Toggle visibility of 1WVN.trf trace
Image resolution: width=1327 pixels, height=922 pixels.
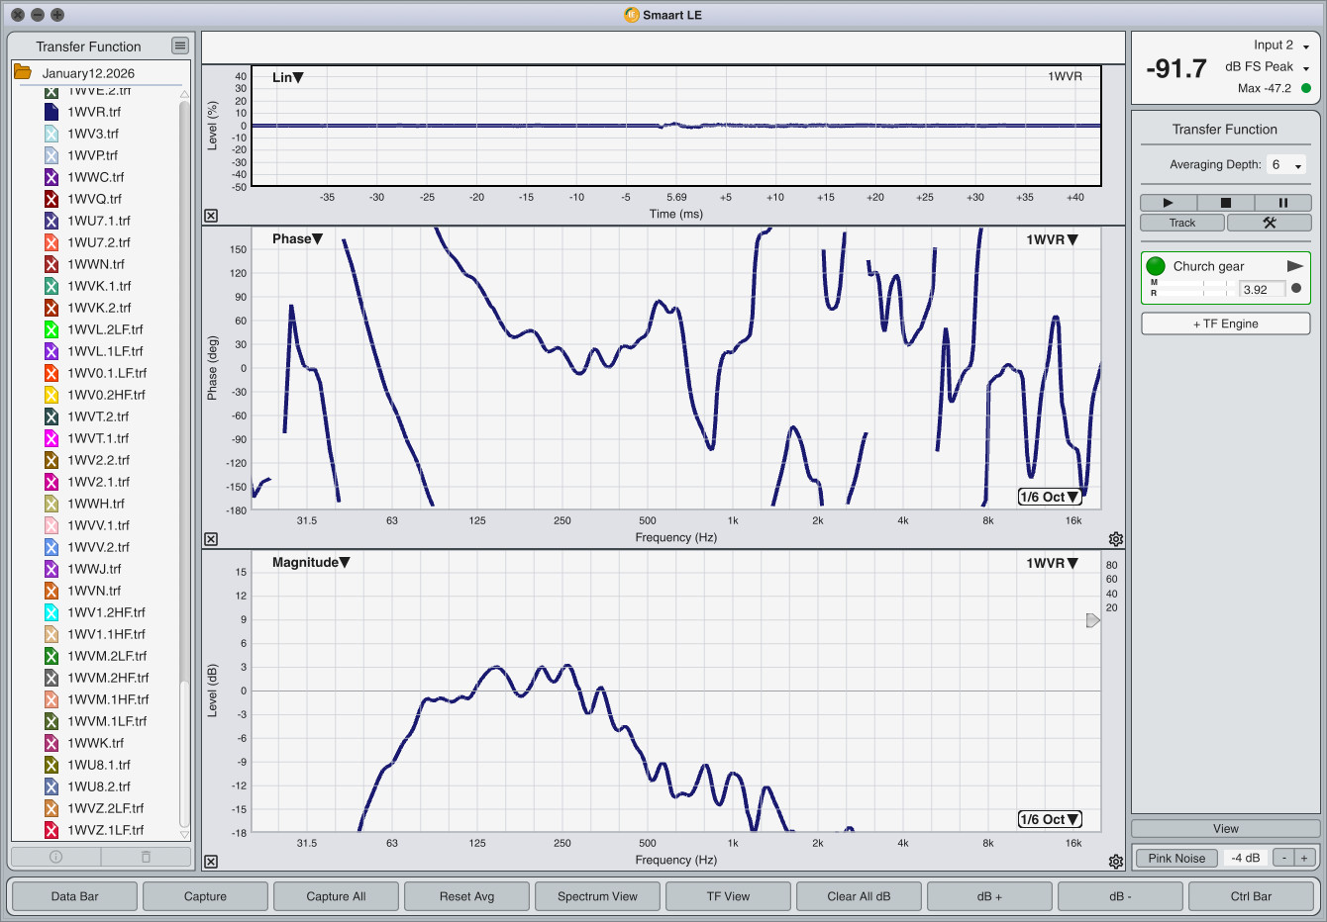tap(51, 591)
